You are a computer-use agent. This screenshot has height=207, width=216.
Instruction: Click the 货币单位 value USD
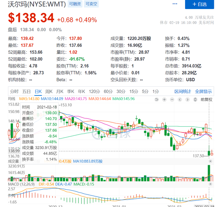(x=190, y=80)
